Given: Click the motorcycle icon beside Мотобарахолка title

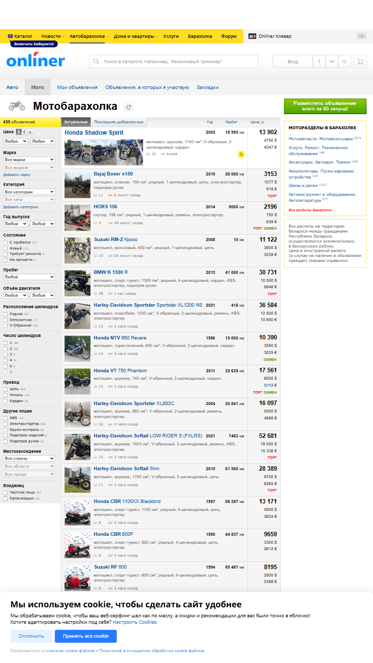Looking at the screenshot, I should point(16,106).
